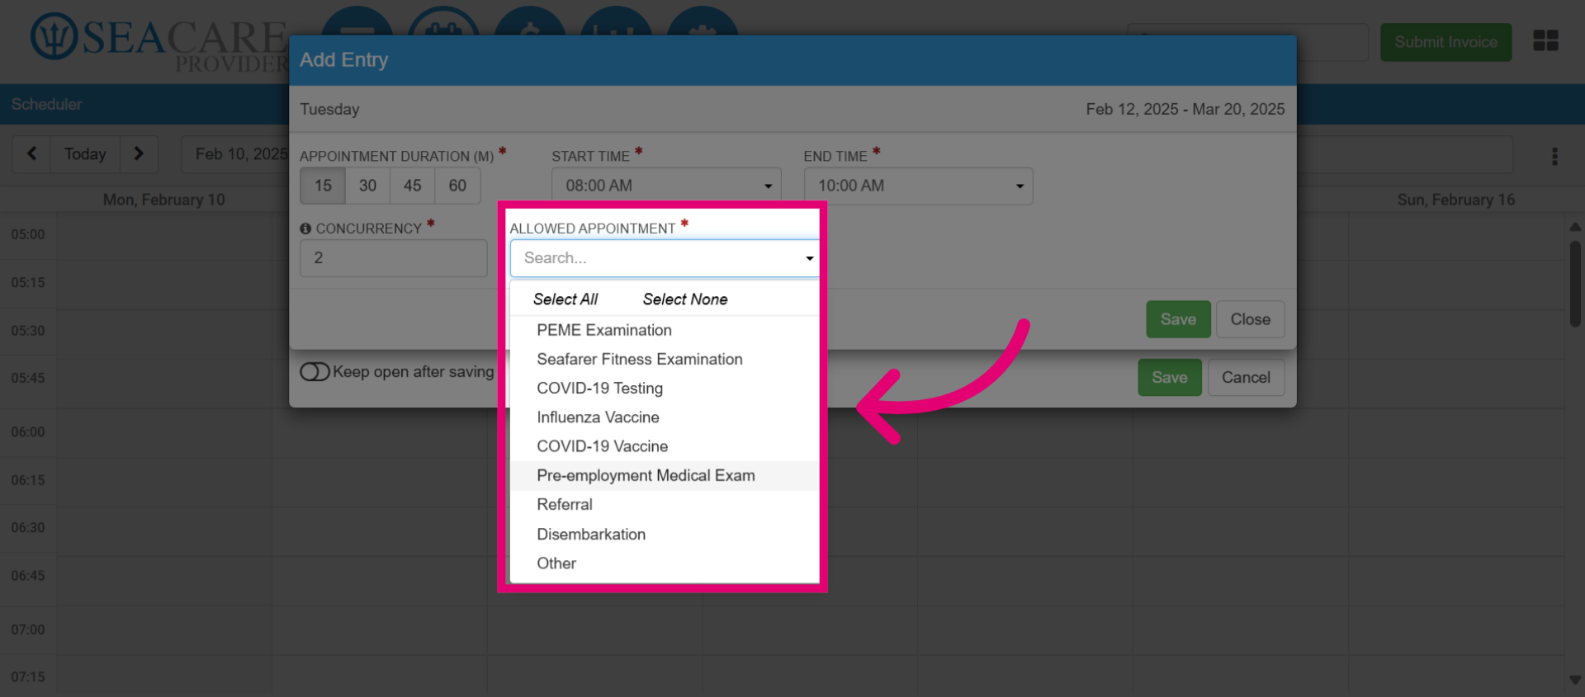Select 60 minute appointment duration
The width and height of the screenshot is (1585, 697).
click(457, 186)
